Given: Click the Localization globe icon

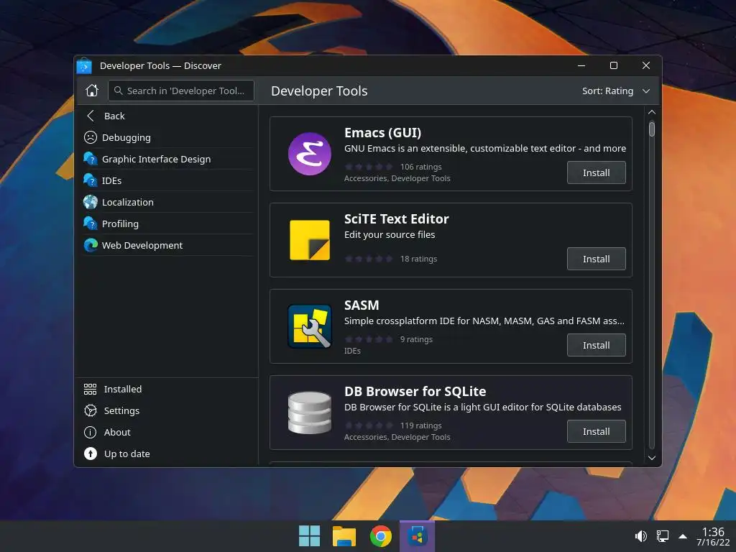Looking at the screenshot, I should pyautogui.click(x=90, y=202).
